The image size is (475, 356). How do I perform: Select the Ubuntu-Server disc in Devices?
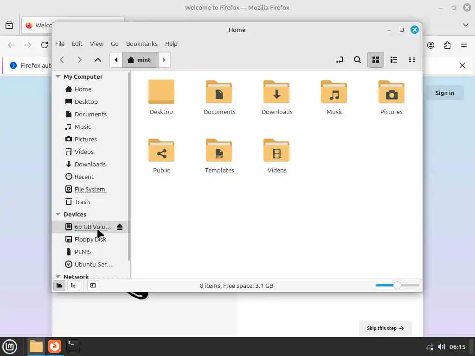(91, 264)
